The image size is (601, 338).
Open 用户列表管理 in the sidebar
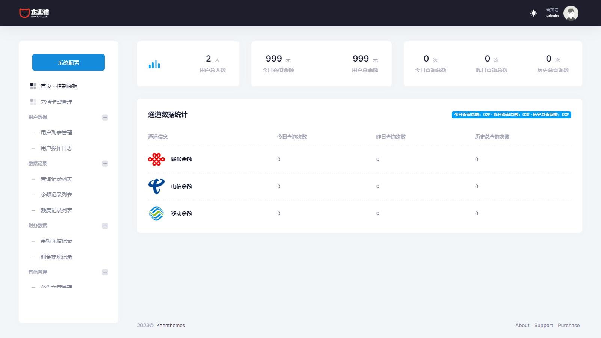point(56,133)
